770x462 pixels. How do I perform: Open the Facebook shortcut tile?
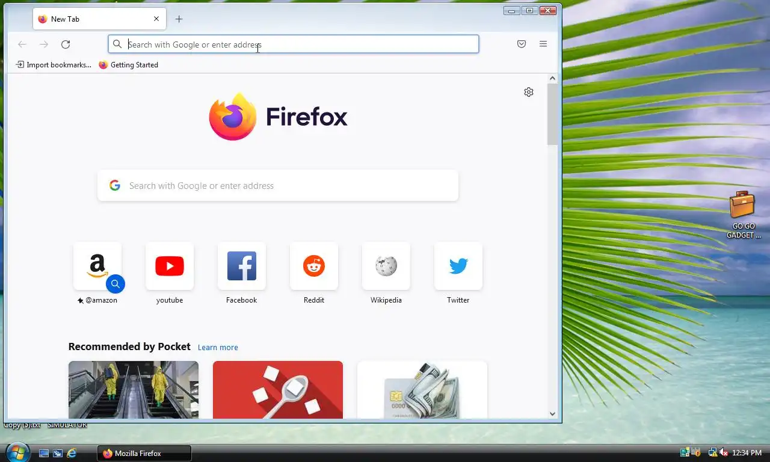[x=242, y=266]
